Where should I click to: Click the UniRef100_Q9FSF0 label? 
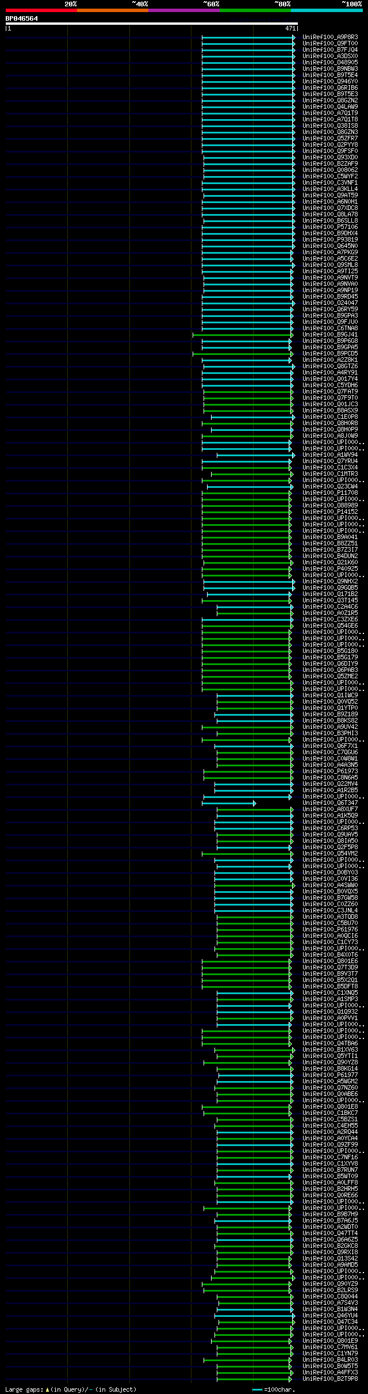click(x=330, y=151)
